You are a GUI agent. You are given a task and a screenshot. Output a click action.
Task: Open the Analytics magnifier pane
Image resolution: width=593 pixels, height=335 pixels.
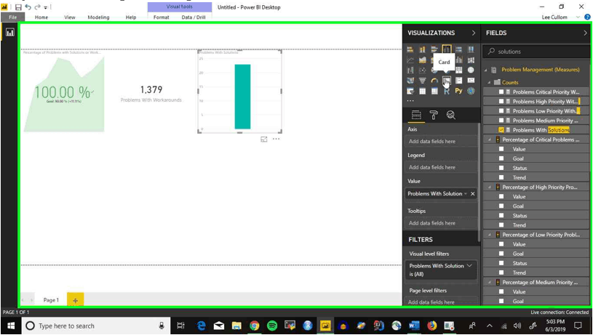pos(451,116)
